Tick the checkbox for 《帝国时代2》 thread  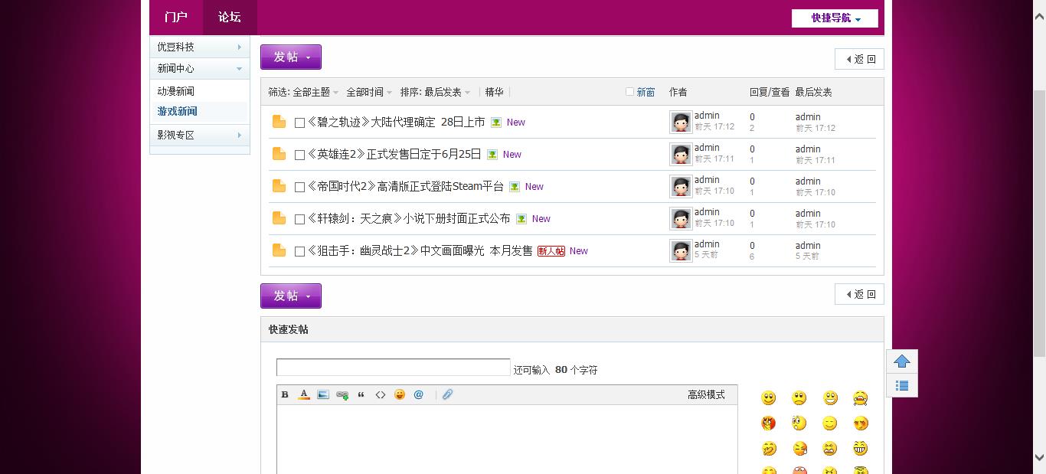pos(300,187)
